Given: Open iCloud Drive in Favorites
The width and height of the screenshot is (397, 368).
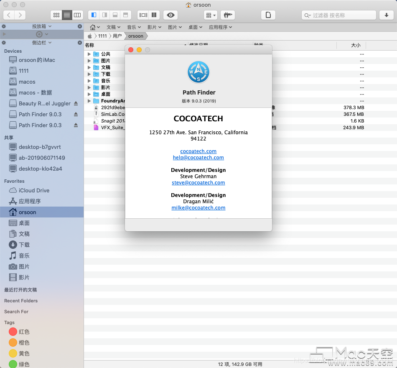Looking at the screenshot, I should click(42, 190).
